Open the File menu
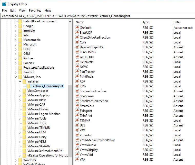Image resolution: width=195 pixels, height=165 pixels. [x=4, y=11]
